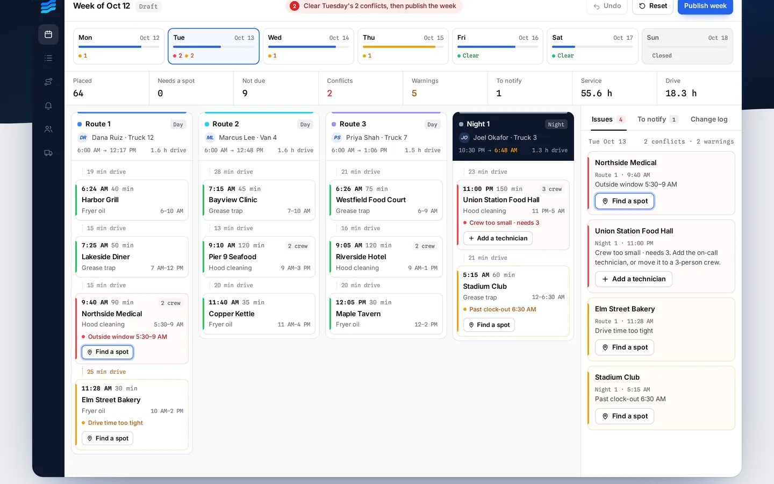Click Find a spot under Route 1 Northside Medical stop
The width and height of the screenshot is (774, 484).
pos(107,352)
